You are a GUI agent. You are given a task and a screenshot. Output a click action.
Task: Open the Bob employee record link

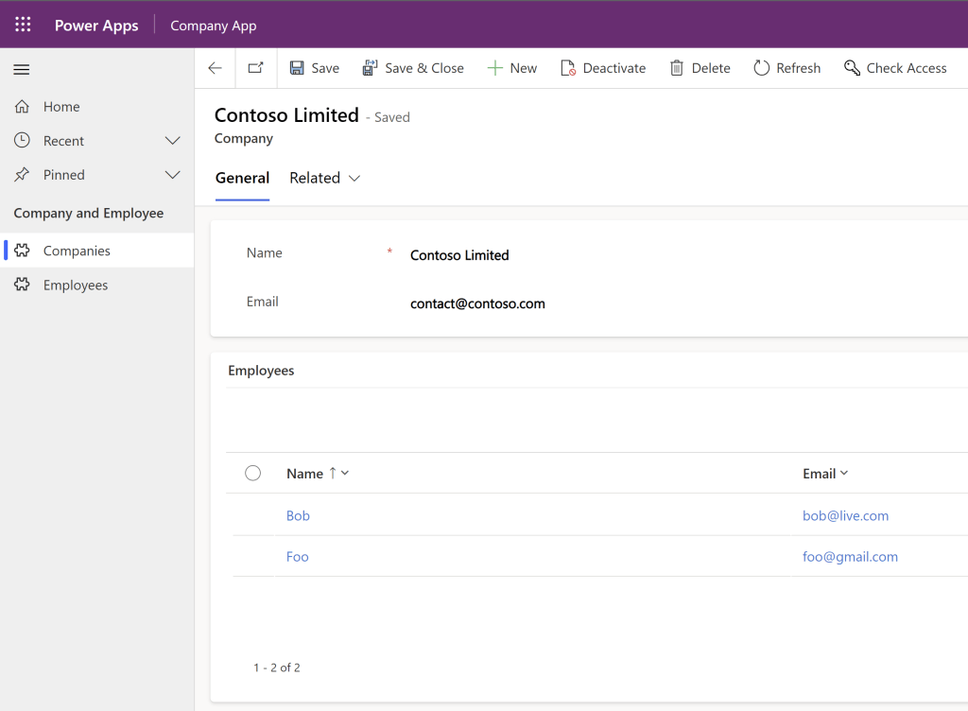point(298,516)
